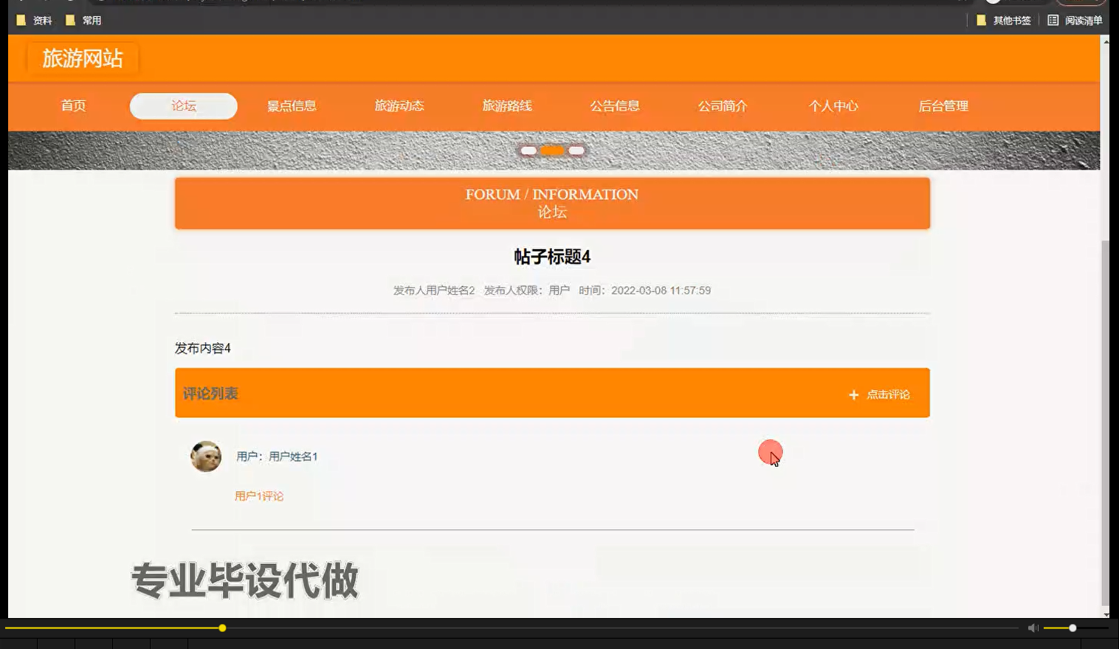Select the third carousel indicator dot
The image size is (1119, 649).
point(576,150)
